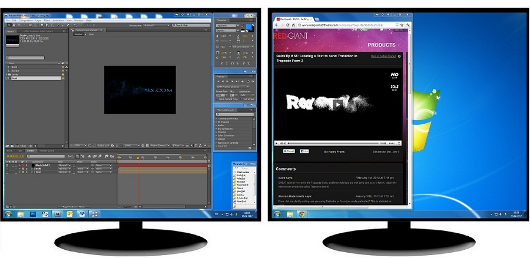530x258 pixels.
Task: Toggle visibility of Text layer in timeline
Action: pyautogui.click(x=7, y=172)
